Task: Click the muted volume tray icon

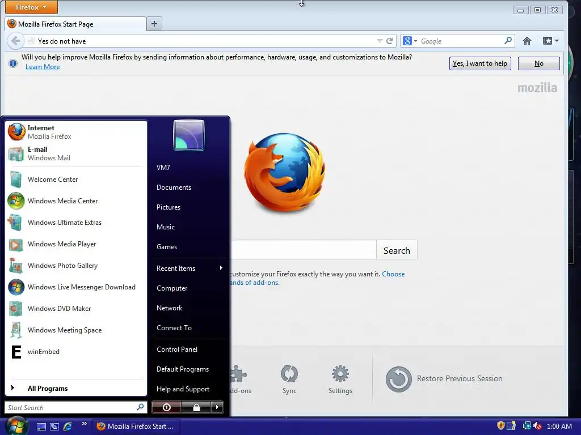Action: 537,426
